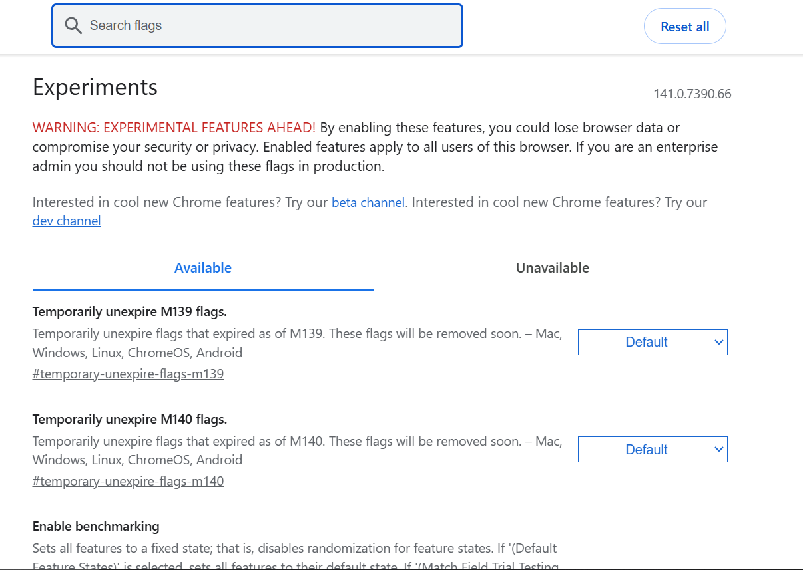Click the Enable benchmarking description text
Viewport: 803px width, 570px height.
(x=294, y=549)
